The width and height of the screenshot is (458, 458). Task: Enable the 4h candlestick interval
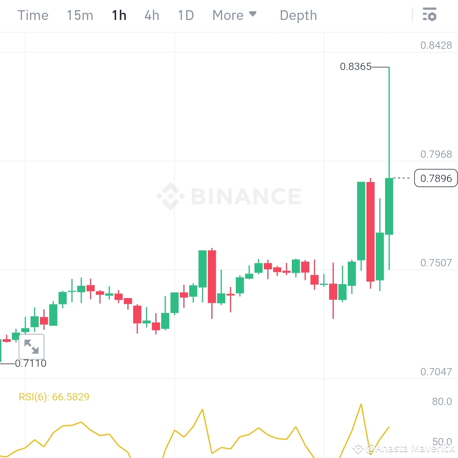tap(151, 15)
